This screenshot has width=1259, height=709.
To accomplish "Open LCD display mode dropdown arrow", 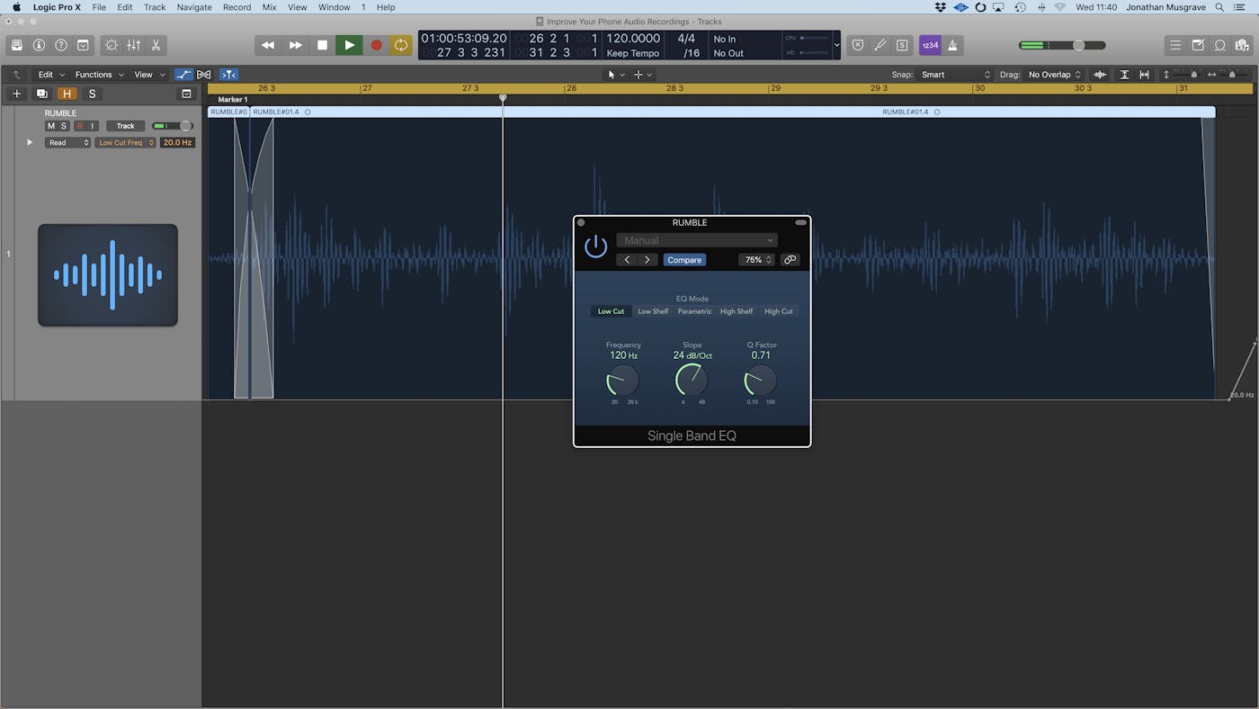I will coord(837,45).
